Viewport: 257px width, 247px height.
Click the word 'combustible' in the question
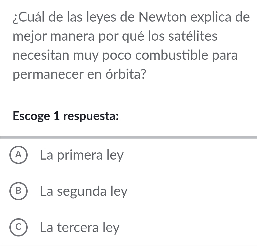point(174,55)
